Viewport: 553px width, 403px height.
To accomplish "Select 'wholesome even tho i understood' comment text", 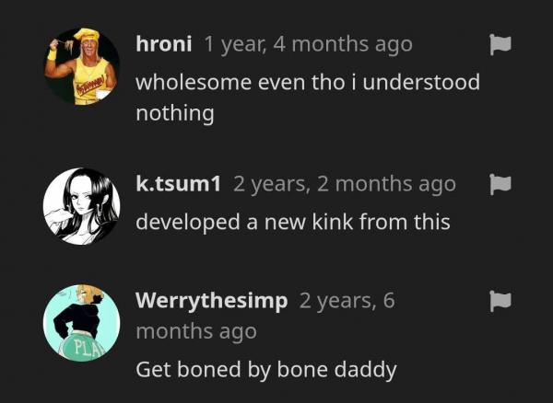I will click(x=308, y=83).
